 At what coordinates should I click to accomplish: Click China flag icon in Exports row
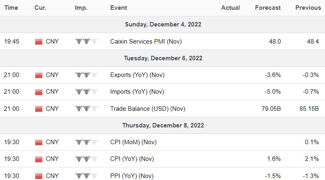click(x=39, y=75)
